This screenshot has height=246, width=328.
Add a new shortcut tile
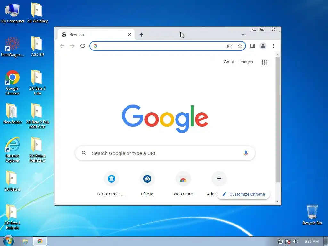point(219,179)
